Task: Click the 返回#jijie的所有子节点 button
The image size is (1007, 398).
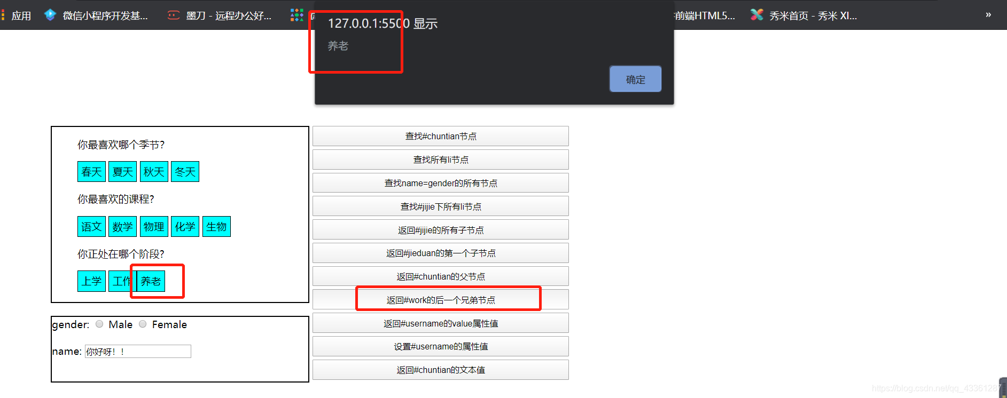Action: tap(441, 230)
